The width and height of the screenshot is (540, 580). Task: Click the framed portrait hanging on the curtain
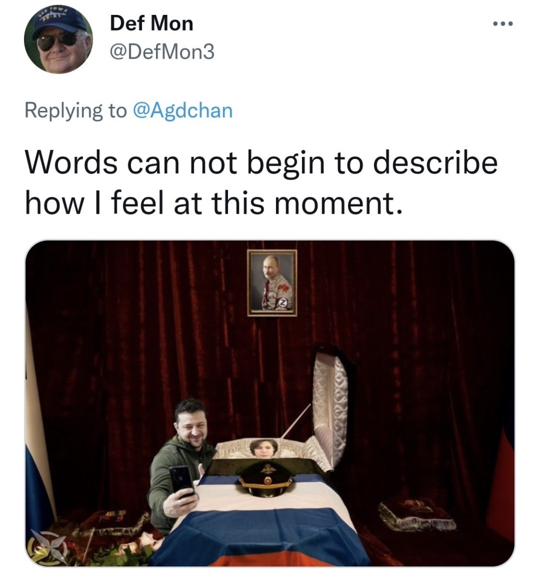[x=272, y=283]
